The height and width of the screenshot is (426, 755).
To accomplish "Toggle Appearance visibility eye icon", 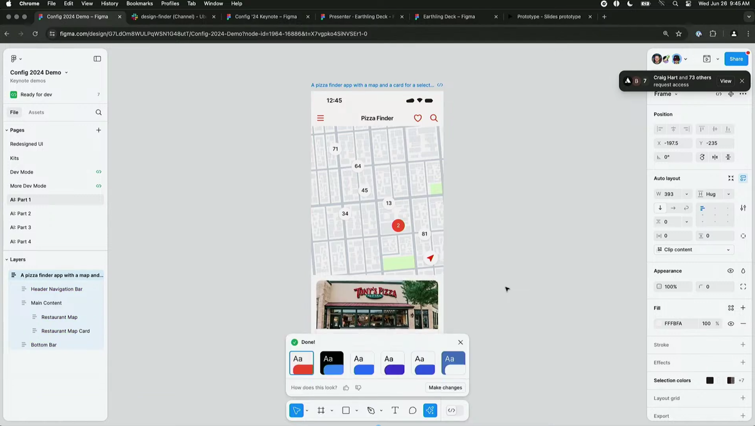I will tap(730, 271).
